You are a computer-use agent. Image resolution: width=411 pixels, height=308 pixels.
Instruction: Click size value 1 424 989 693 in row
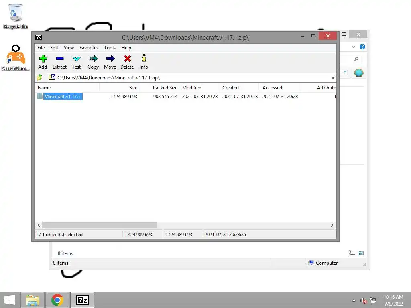click(123, 97)
